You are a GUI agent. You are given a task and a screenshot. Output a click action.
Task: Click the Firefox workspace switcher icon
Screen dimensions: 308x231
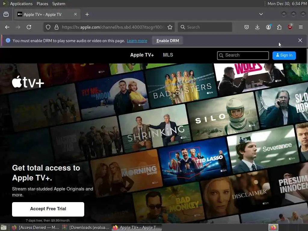coord(273,227)
